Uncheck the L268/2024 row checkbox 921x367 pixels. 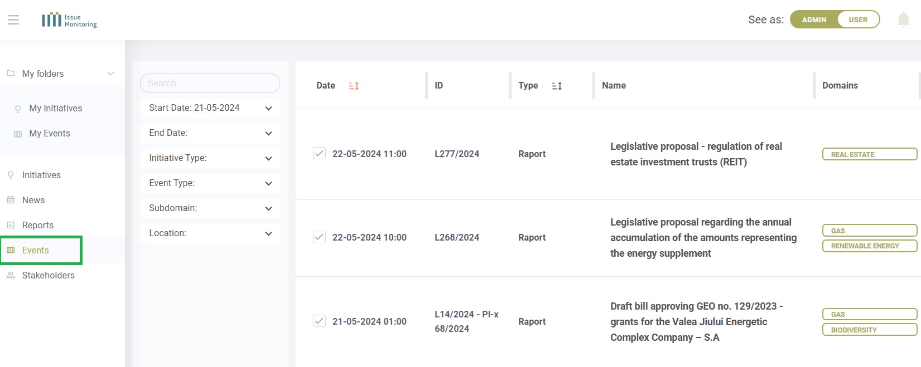coord(319,237)
